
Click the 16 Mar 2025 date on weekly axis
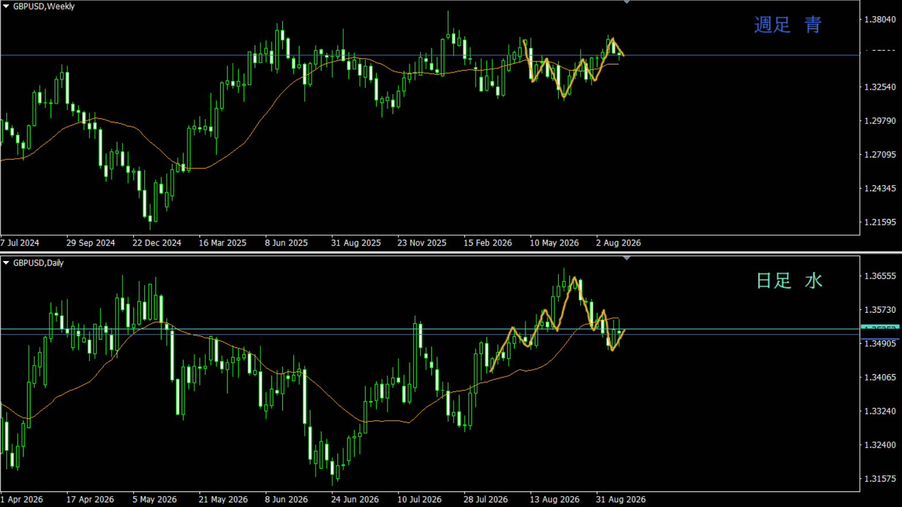click(x=222, y=243)
